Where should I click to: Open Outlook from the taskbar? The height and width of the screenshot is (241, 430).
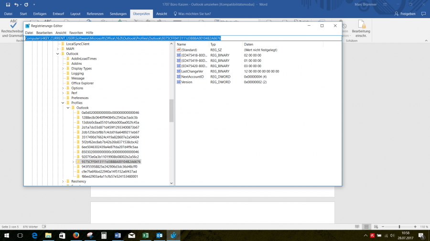click(159, 235)
